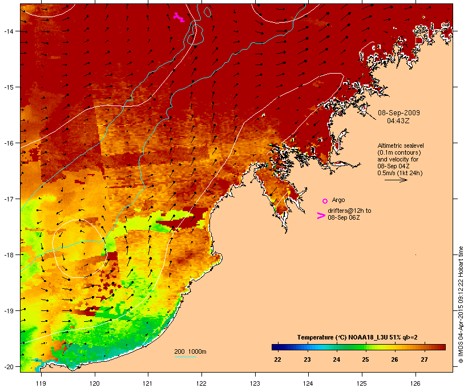Viewport: 468px width, 388px height.
Task: Click the '(0.1m contours)' text
Action: point(399,152)
